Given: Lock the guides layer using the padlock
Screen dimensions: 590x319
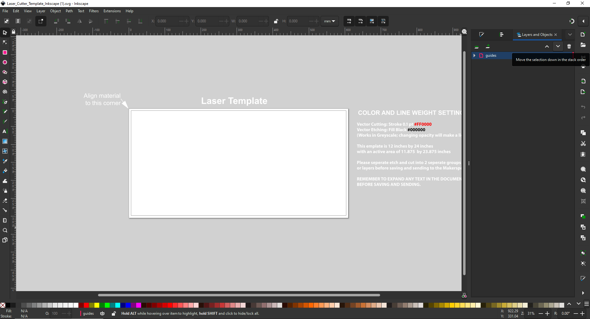Looking at the screenshot, I should [x=113, y=313].
